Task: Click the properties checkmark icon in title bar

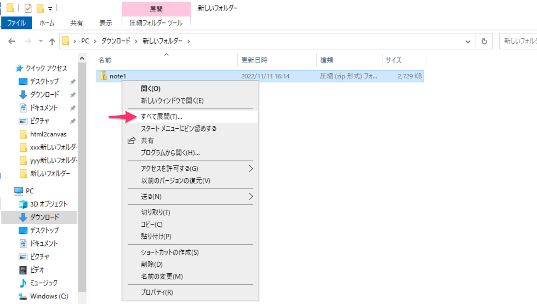Action: tap(28, 8)
